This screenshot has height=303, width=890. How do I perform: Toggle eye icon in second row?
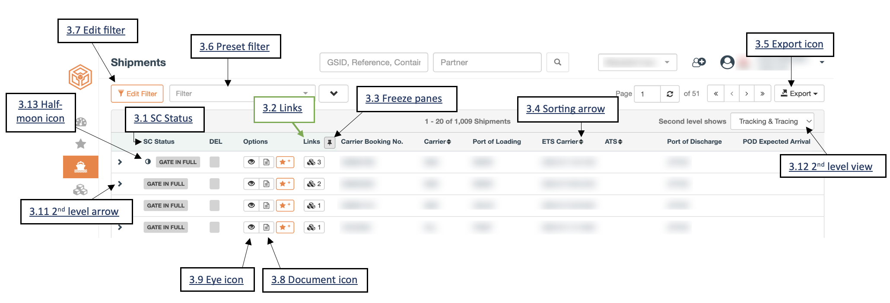251,184
